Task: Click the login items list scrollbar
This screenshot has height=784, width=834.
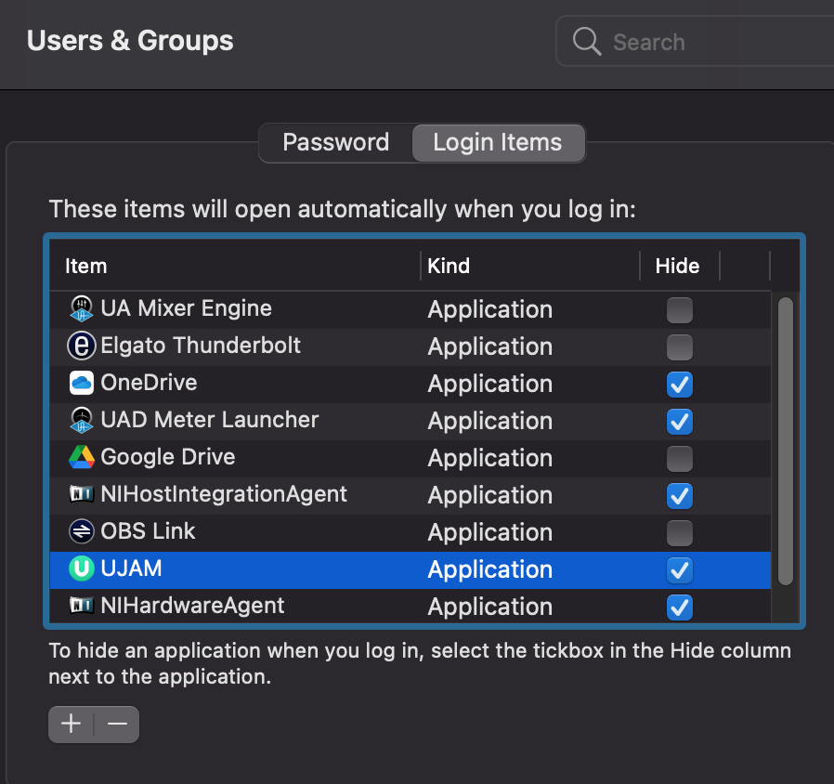Action: click(786, 441)
